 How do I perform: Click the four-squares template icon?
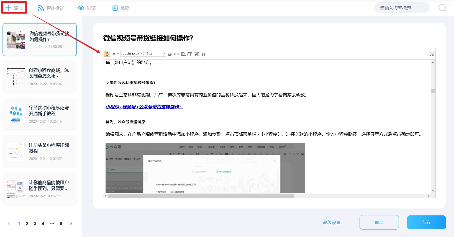click(203, 54)
